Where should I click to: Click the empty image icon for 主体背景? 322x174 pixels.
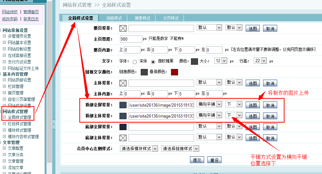tap(123, 83)
